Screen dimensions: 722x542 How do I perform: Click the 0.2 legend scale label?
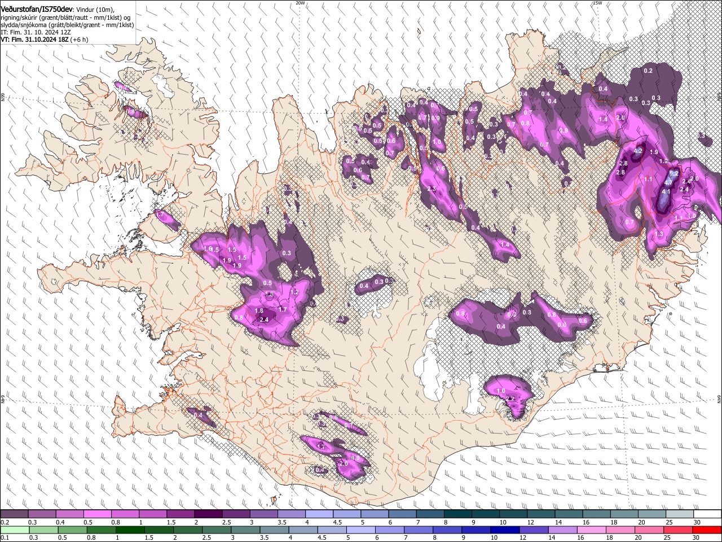(4, 522)
